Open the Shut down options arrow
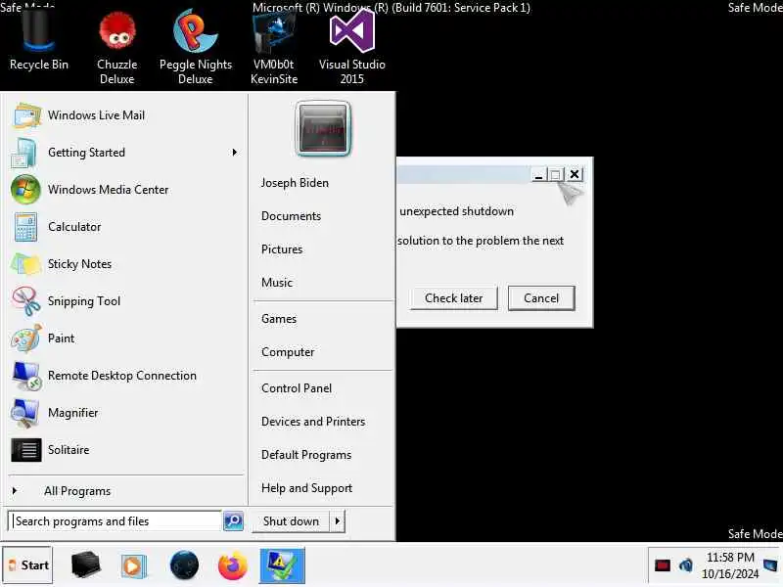The width and height of the screenshot is (783, 587). pos(338,521)
